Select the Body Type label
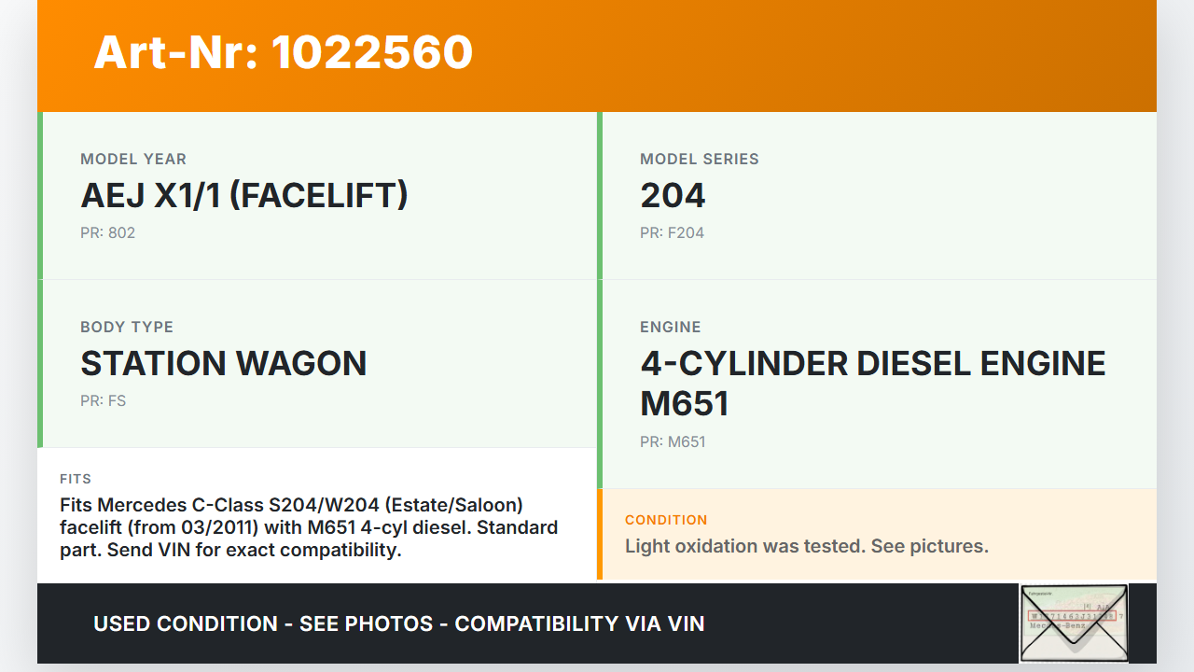Image resolution: width=1194 pixels, height=672 pixels. (x=127, y=327)
